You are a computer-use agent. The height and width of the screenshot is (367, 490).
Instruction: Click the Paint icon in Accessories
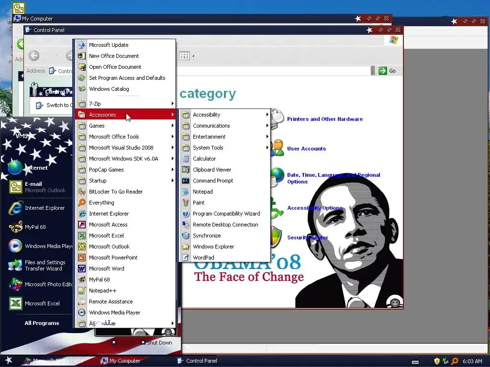pyautogui.click(x=186, y=203)
